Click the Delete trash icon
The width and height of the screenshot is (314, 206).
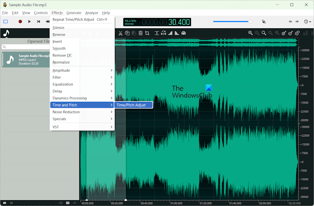coord(140,33)
